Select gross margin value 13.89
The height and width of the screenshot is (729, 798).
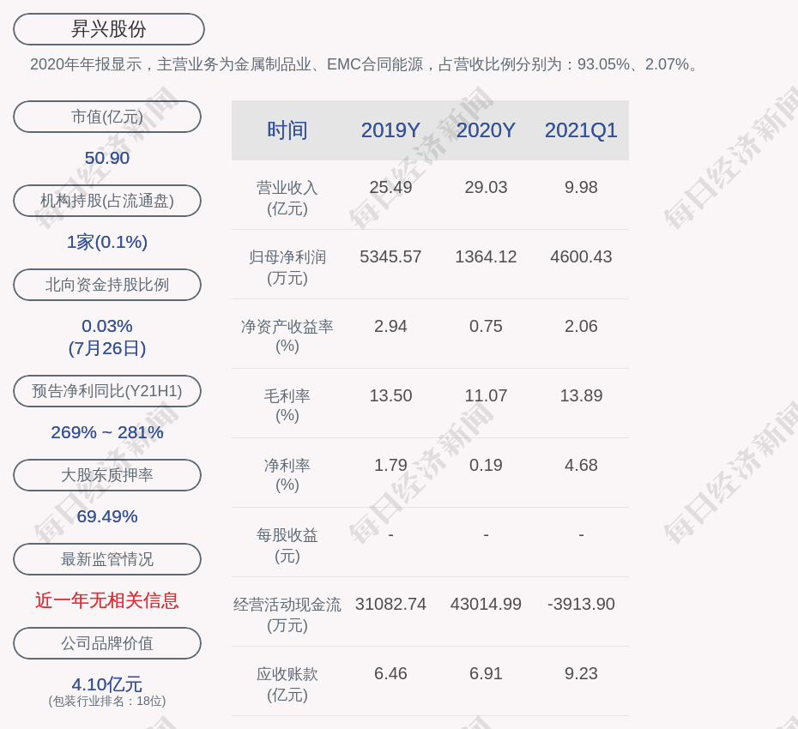[581, 395]
